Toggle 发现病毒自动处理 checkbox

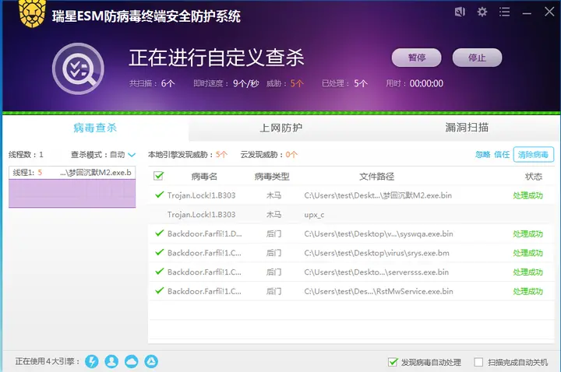pos(393,362)
